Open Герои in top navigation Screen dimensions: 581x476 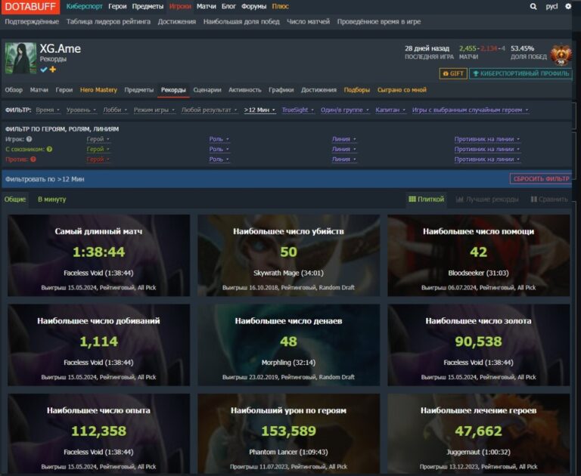click(117, 6)
